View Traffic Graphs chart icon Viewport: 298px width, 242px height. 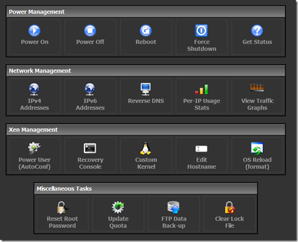(x=257, y=88)
